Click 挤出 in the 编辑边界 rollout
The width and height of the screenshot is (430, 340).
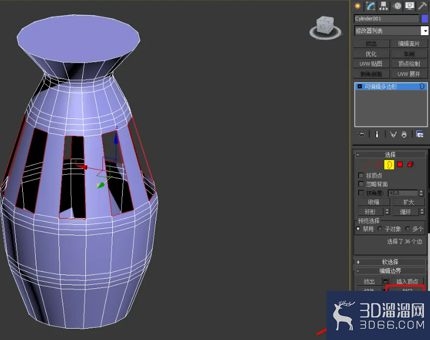[369, 282]
